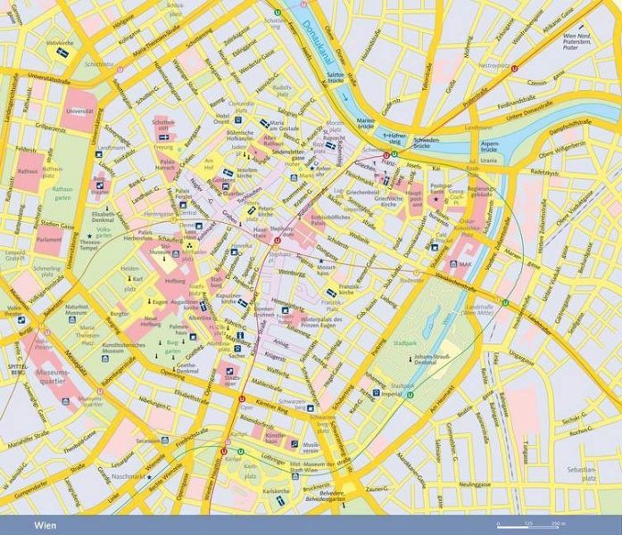Select the Hotel Imperial icon

(377, 393)
